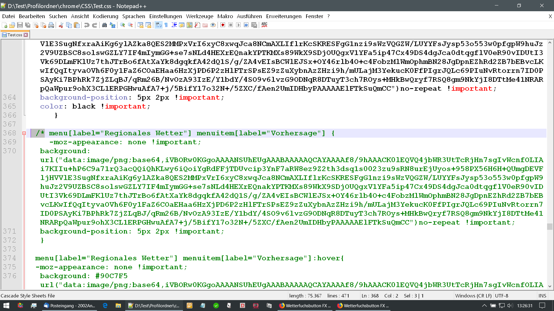Toggle show all characters pilcrow button
Viewport: 554px width, 311px height.
tap(166, 25)
